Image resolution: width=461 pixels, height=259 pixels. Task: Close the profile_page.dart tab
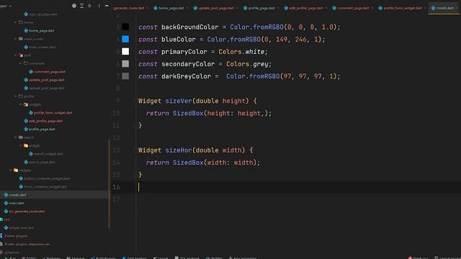pos(278,8)
